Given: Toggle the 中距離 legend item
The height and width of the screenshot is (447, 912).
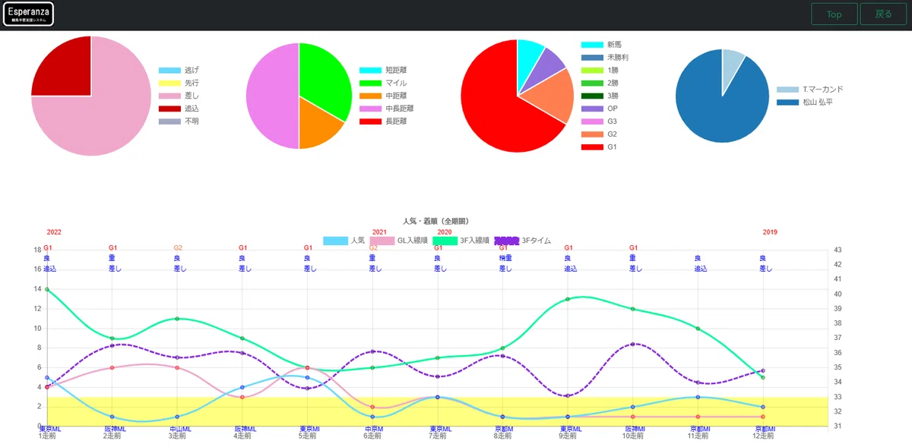Looking at the screenshot, I should point(383,96).
